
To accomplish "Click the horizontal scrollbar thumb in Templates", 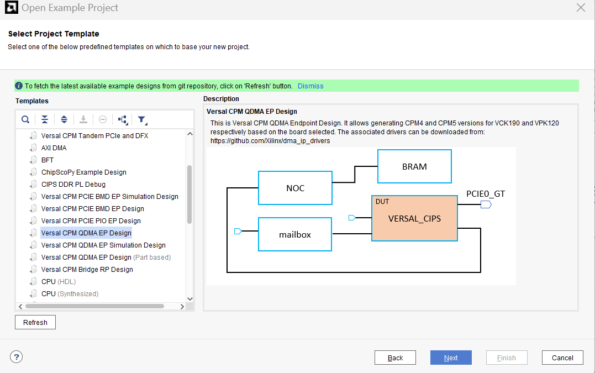I will (95, 306).
